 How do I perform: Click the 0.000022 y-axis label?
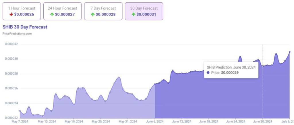11,118
